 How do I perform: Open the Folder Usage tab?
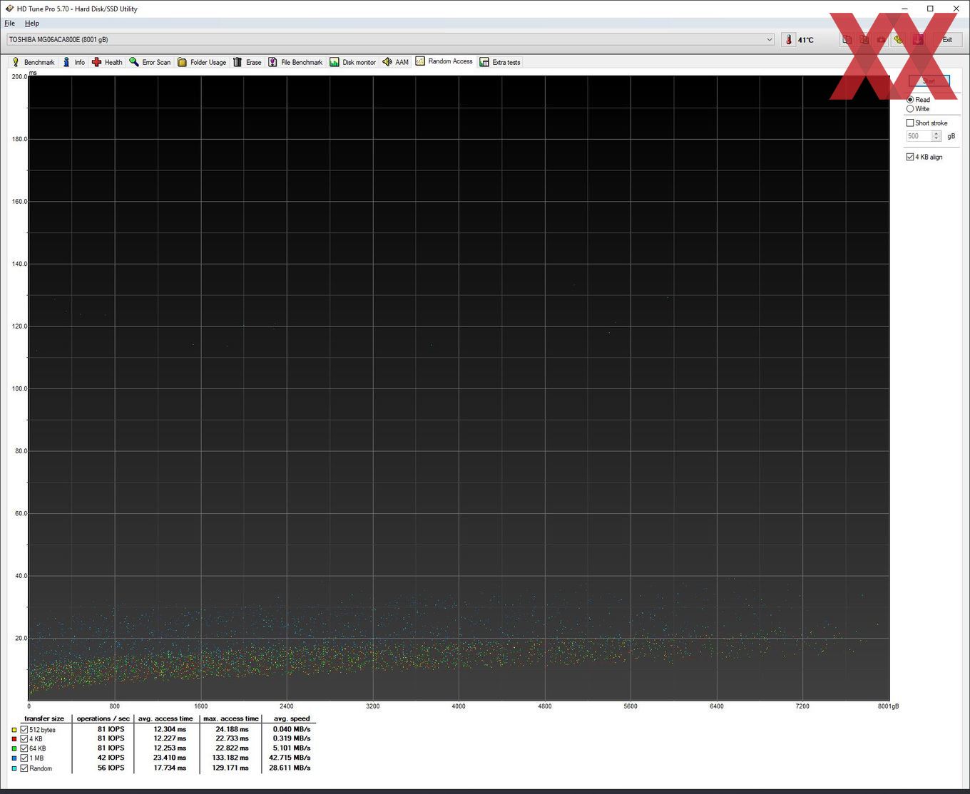pyautogui.click(x=202, y=62)
